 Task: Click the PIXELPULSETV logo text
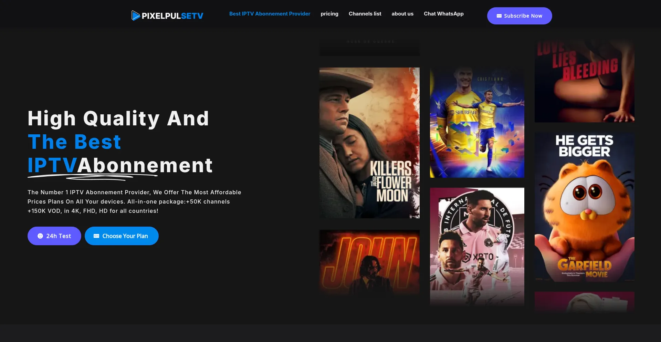[172, 15]
